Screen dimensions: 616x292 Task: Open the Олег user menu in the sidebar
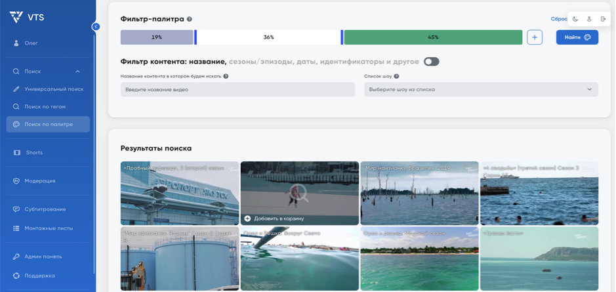tap(31, 43)
